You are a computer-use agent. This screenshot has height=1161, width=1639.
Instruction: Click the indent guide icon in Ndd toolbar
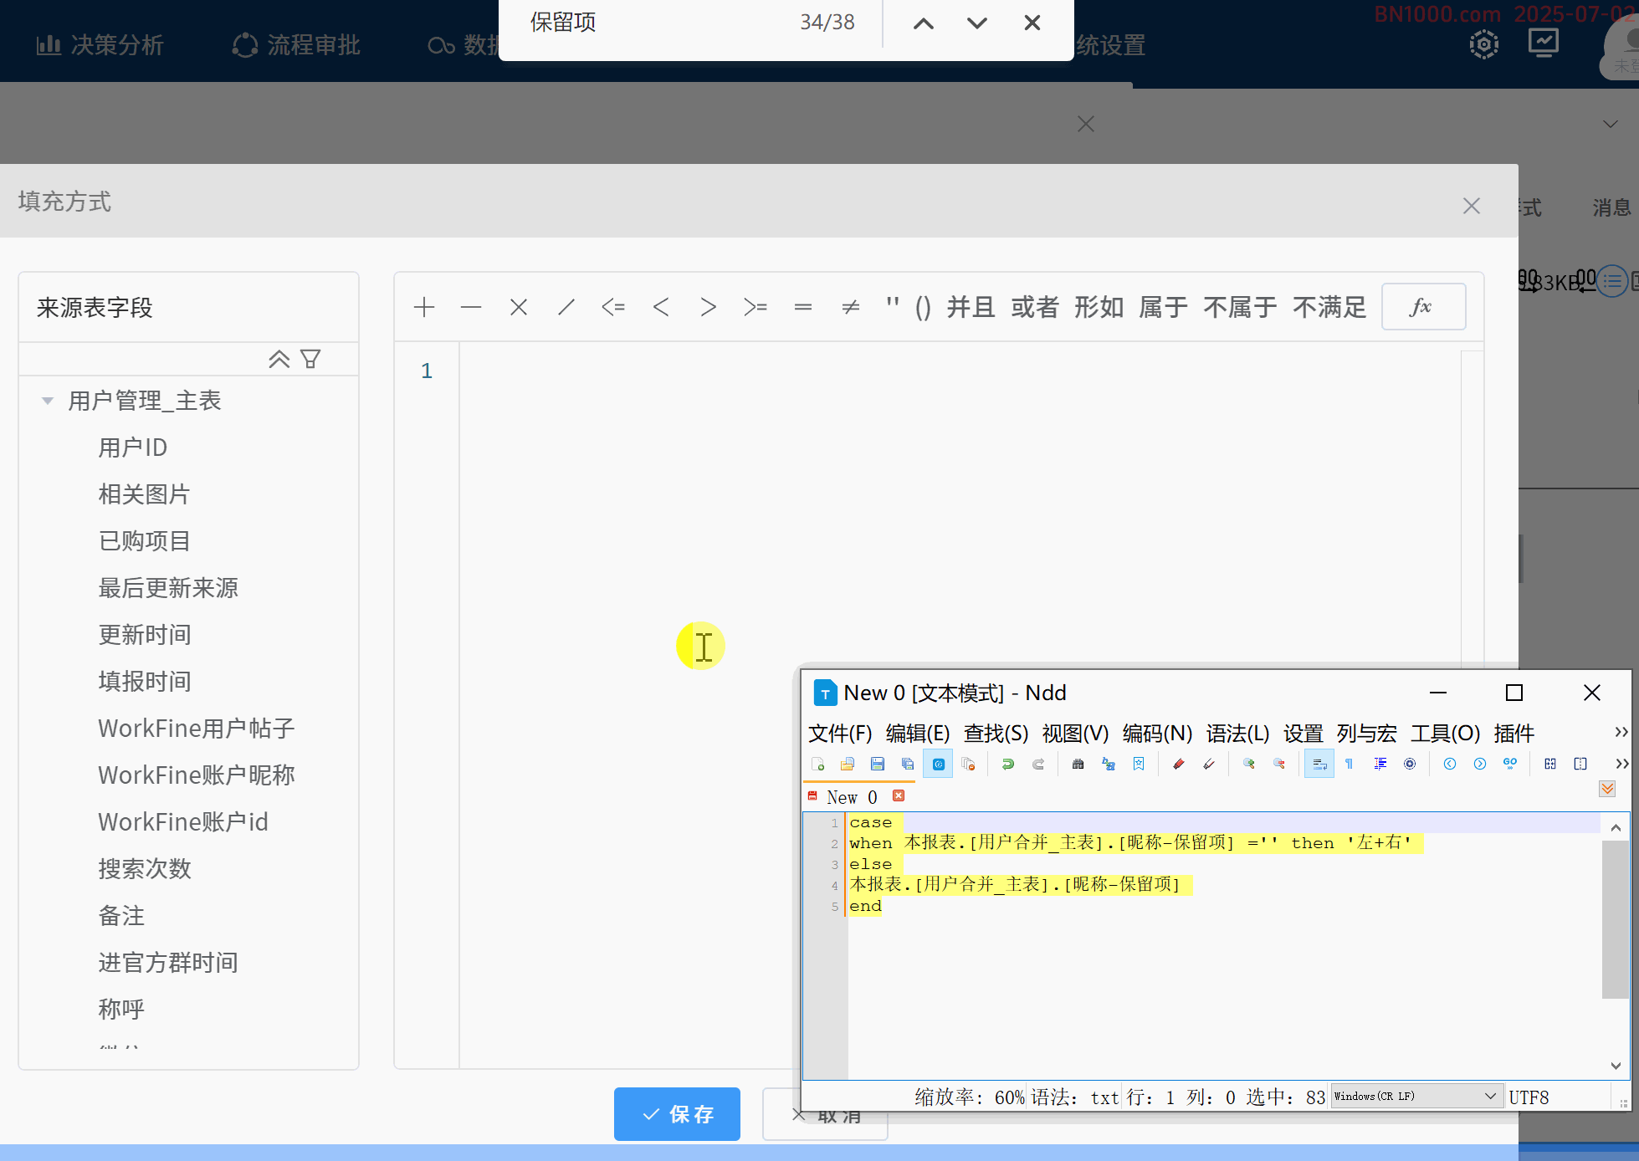click(x=1380, y=764)
